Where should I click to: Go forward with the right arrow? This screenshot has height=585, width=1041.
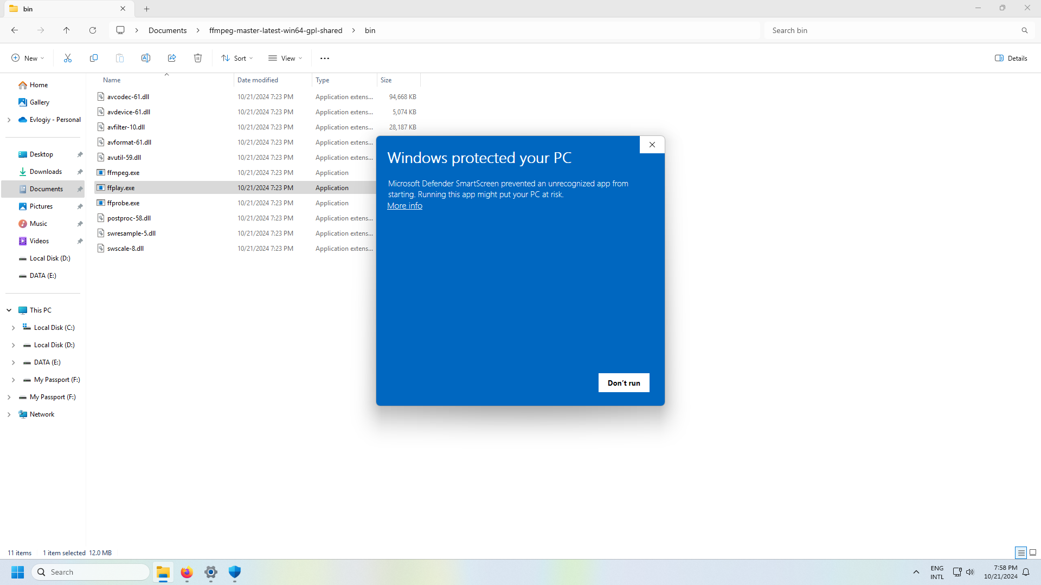[x=41, y=30]
